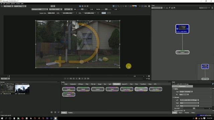The width and height of the screenshot is (214, 120).
Task: Switch to the Timeline tab
Action: click(70, 113)
